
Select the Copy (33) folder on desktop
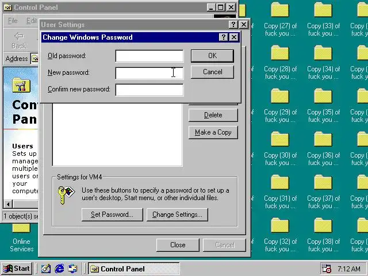323,20
